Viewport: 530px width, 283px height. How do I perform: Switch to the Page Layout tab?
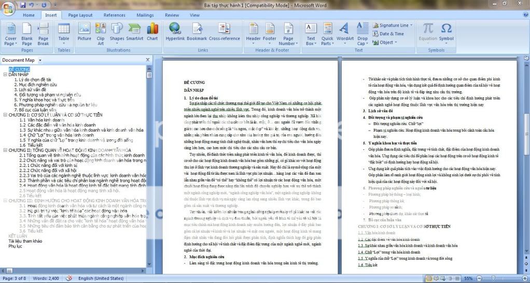80,15
